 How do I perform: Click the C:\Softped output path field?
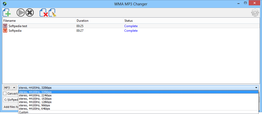[x=11, y=100]
